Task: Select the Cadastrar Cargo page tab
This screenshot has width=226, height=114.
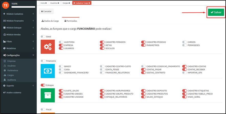Action: 82,3
